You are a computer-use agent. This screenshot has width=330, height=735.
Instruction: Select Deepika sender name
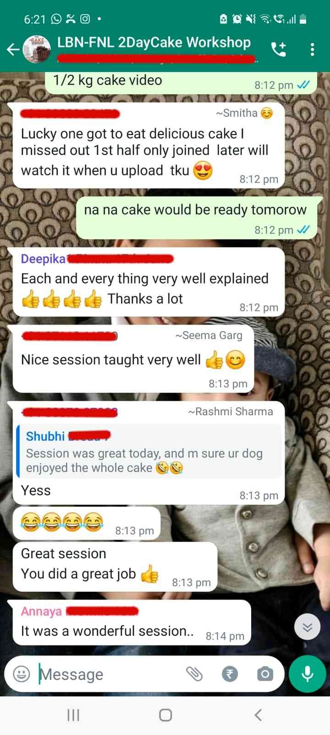tap(43, 259)
